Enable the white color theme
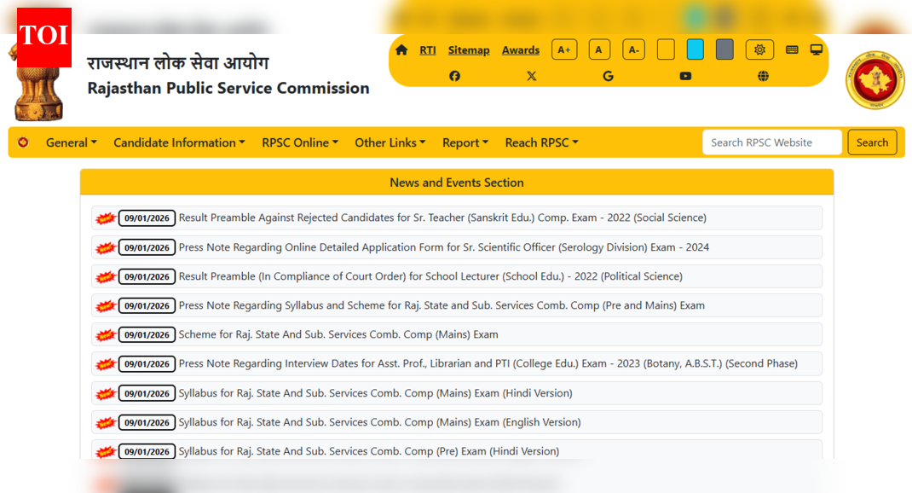This screenshot has height=493, width=912. pos(666,49)
